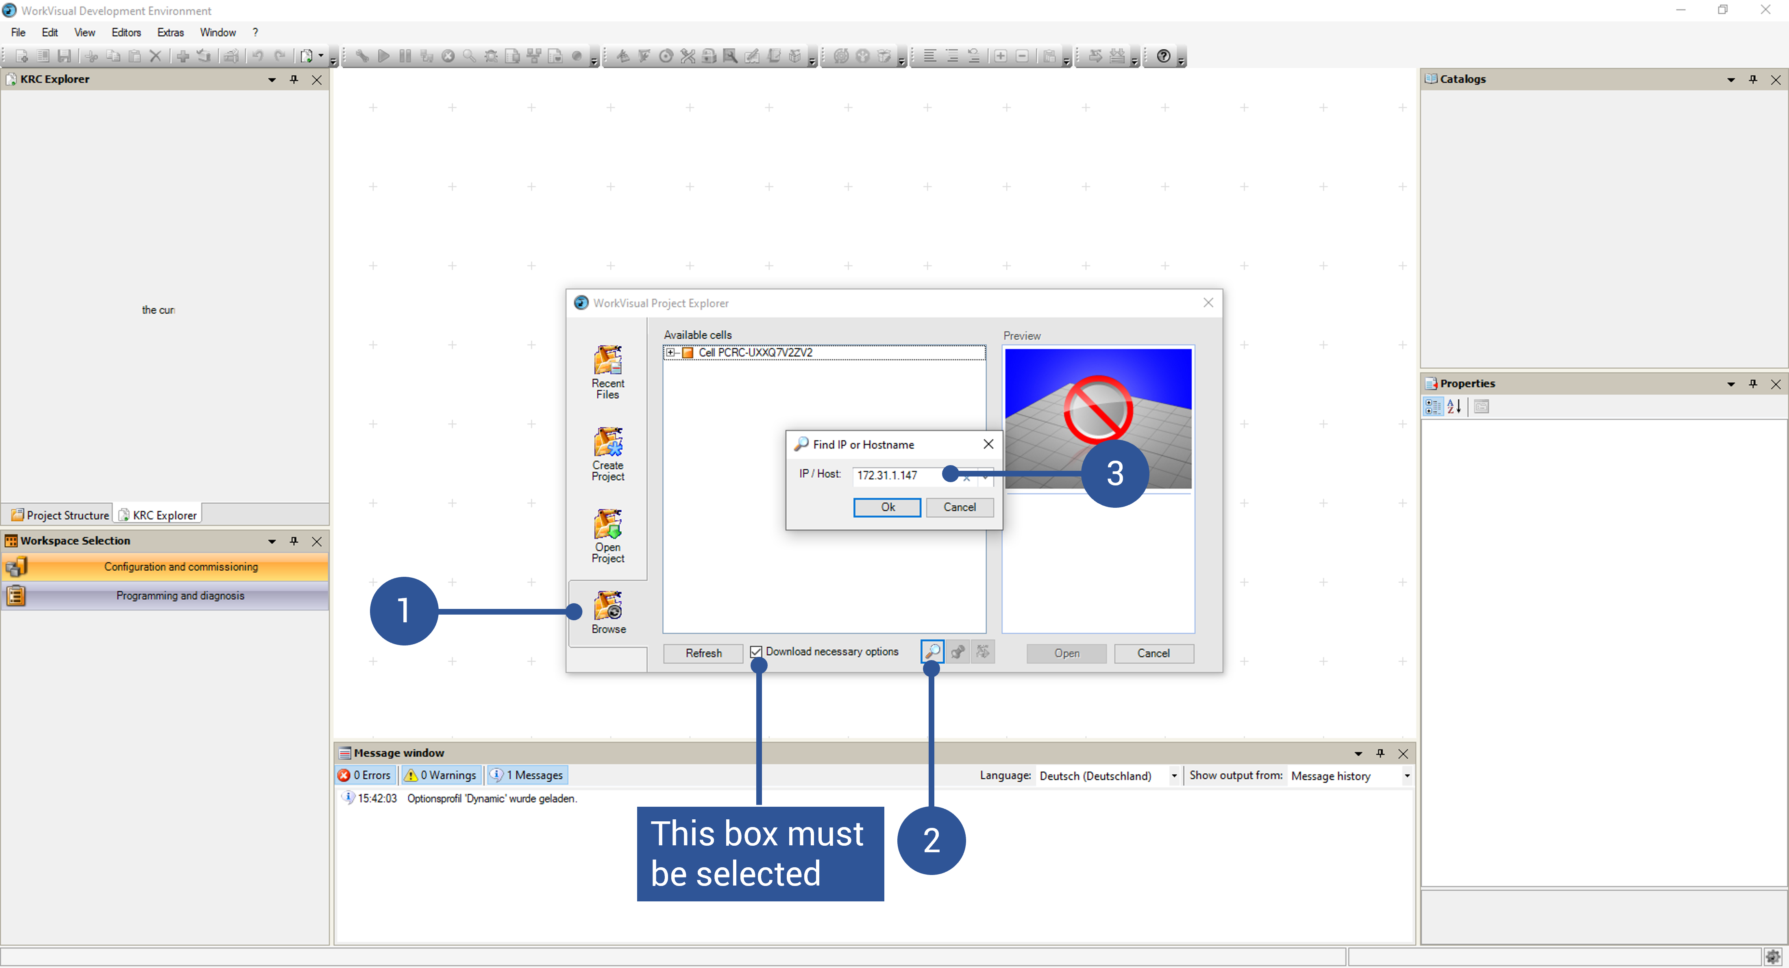Enable the Download necessary options checkbox

(756, 651)
